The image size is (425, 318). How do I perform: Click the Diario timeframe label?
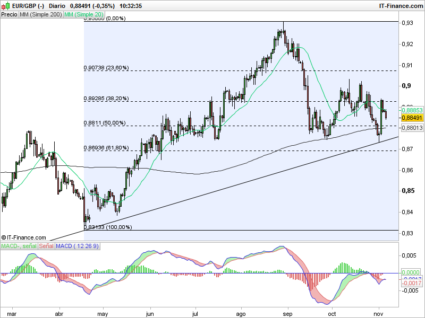[x=57, y=6]
